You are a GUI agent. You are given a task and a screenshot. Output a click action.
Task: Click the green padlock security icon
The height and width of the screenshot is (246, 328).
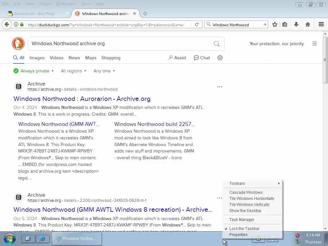pos(22,24)
